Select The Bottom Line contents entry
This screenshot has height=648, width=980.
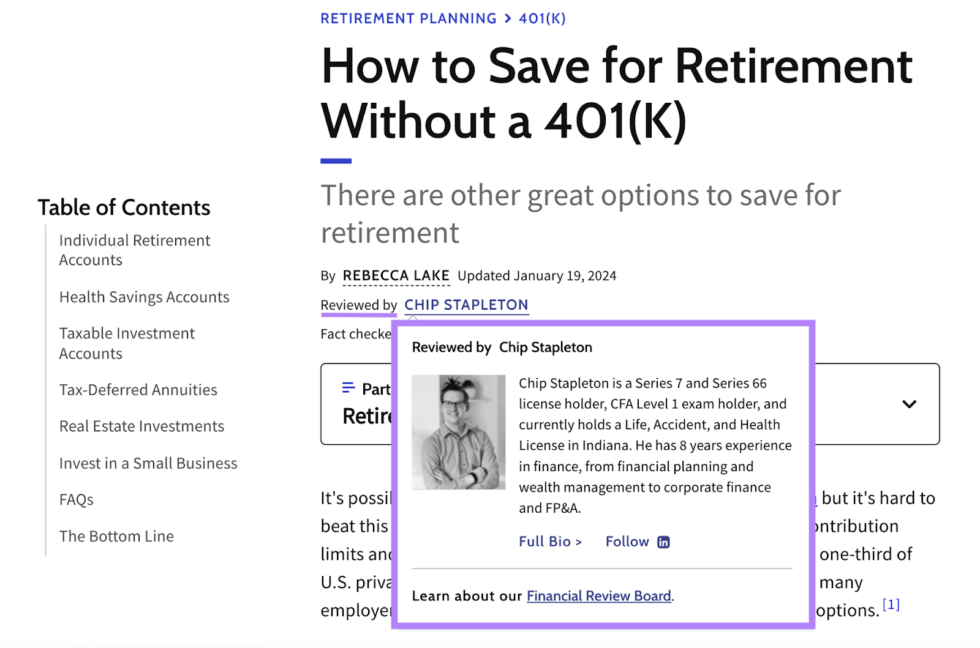(116, 536)
